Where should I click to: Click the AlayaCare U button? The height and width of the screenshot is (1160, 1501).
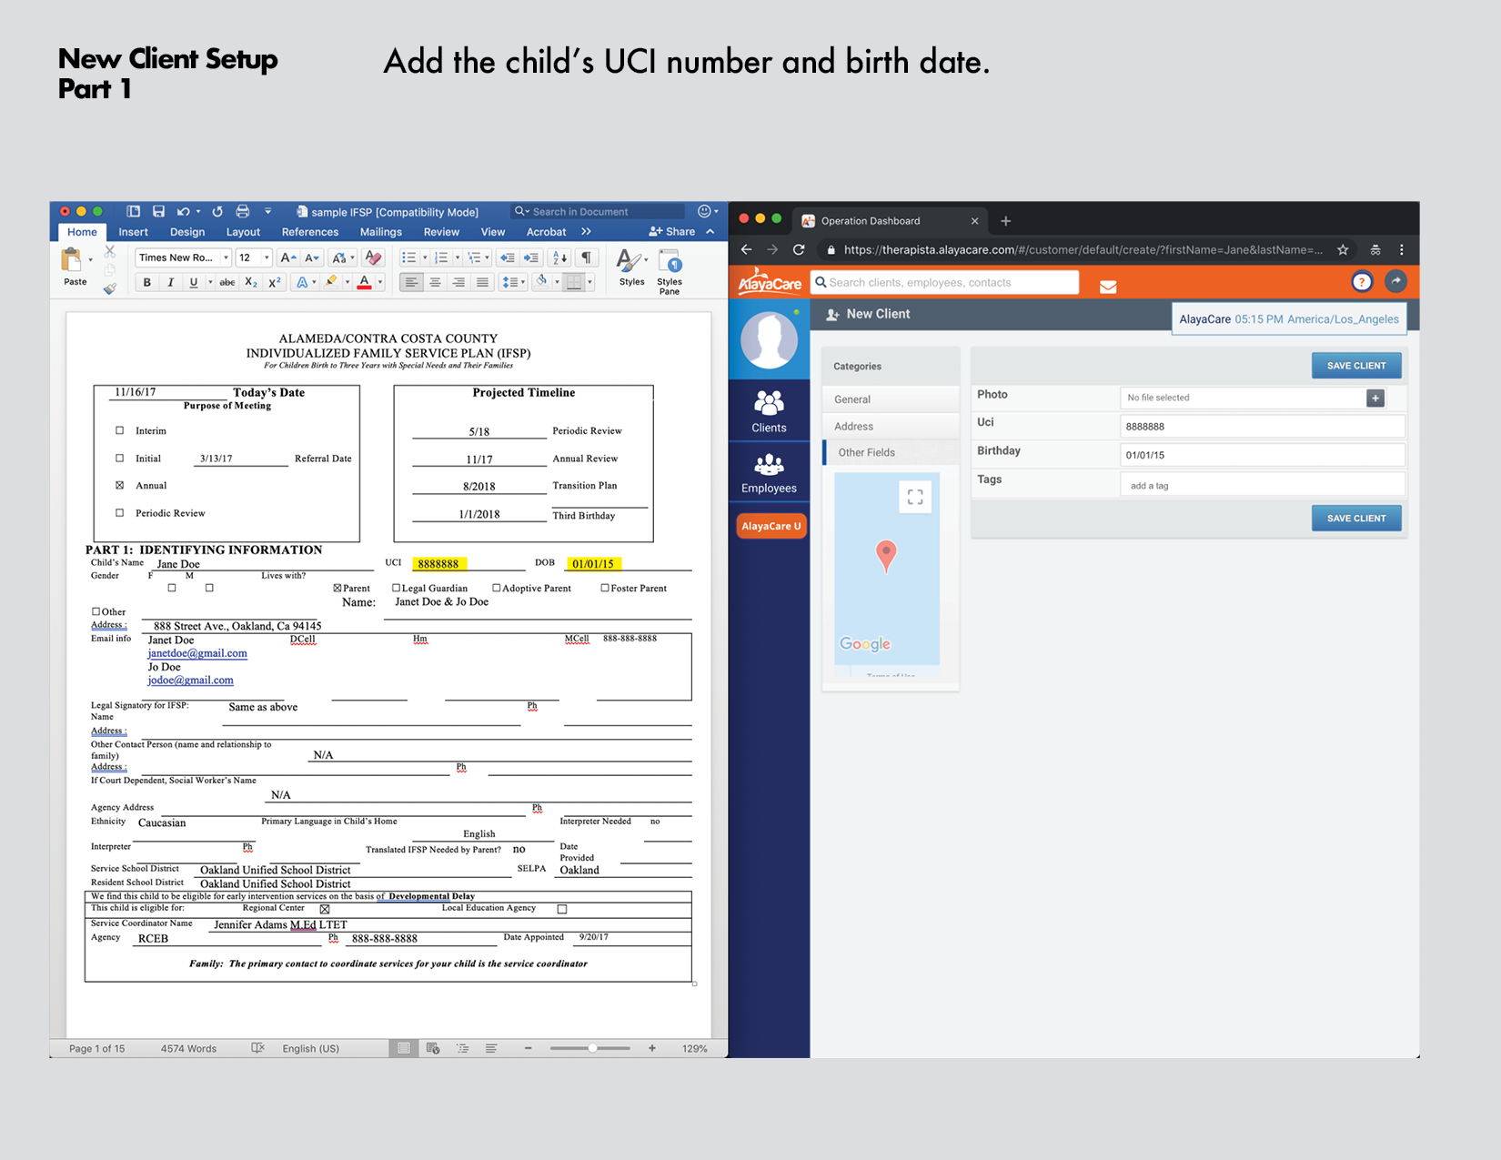771,526
